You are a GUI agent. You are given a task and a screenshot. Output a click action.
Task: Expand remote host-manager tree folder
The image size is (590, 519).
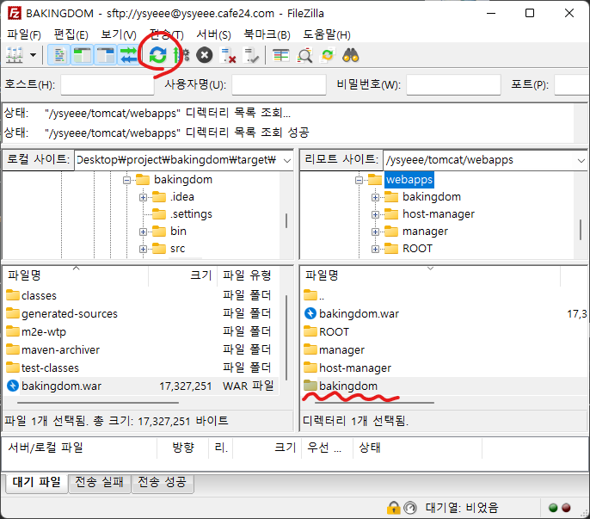(375, 214)
